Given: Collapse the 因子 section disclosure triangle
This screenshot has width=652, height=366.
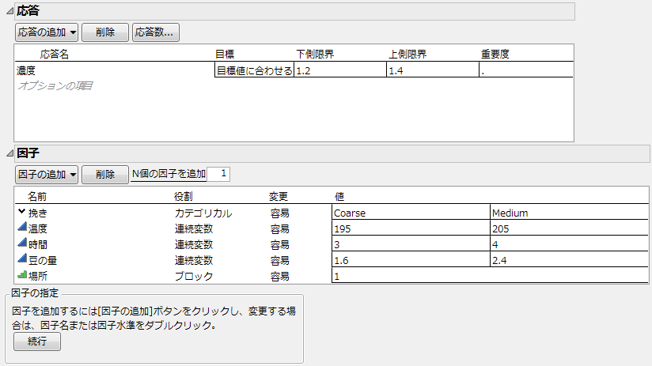Looking at the screenshot, I should point(9,153).
